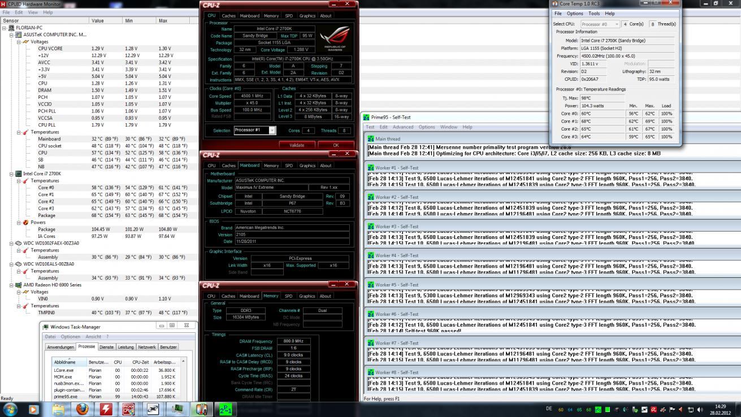Open Windows Explorer folder on the taskbar
Image resolution: width=741 pixels, height=417 pixels.
(x=59, y=409)
